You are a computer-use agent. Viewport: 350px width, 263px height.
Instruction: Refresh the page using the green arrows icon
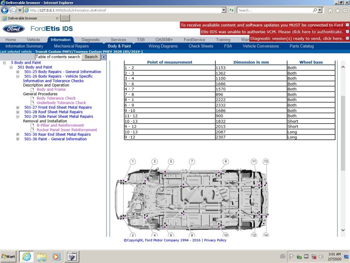(x=231, y=10)
